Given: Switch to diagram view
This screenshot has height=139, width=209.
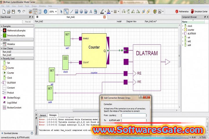Looking at the screenshot, I should point(35,12).
